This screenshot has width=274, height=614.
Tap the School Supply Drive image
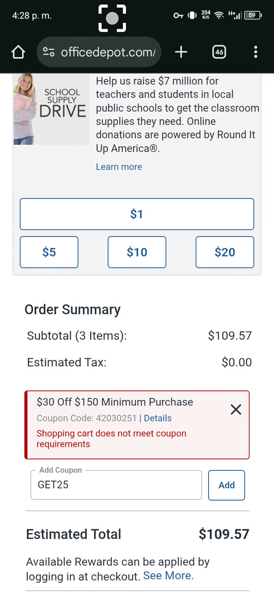(52, 109)
